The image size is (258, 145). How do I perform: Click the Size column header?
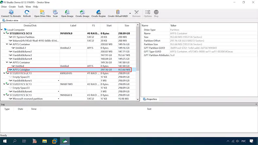coord(127,26)
